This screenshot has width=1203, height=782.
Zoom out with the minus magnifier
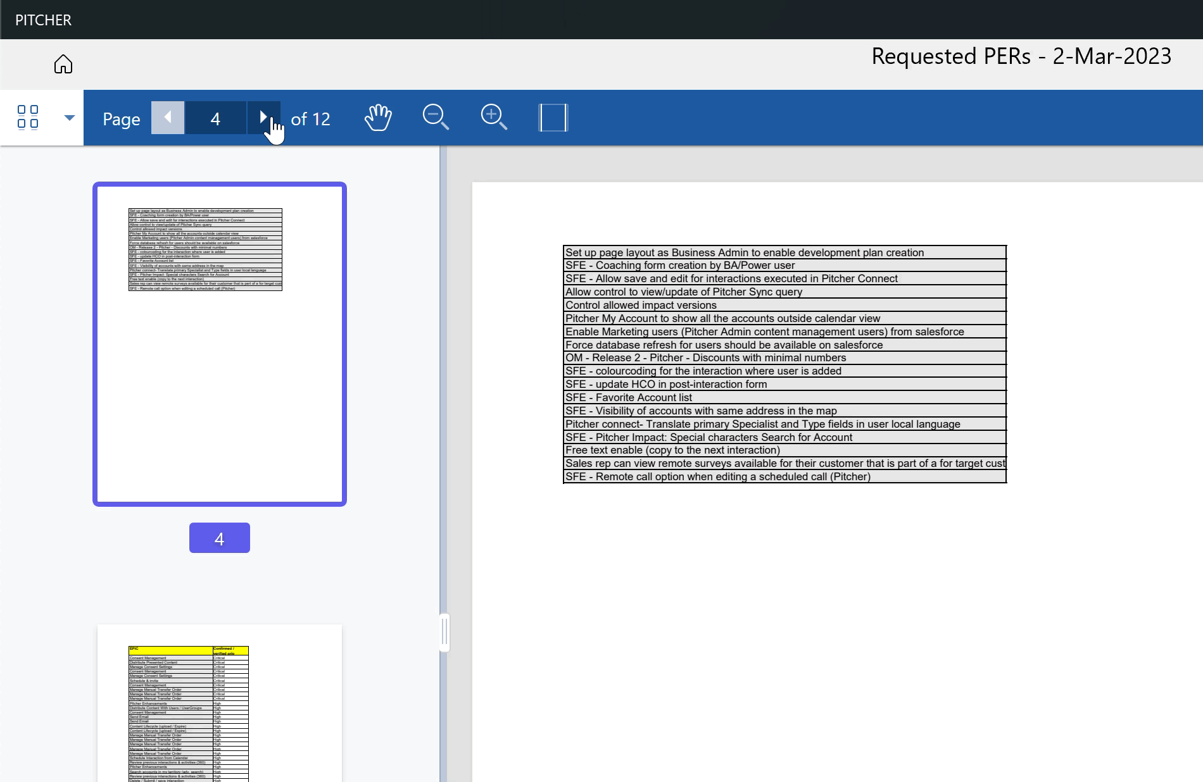pos(436,118)
